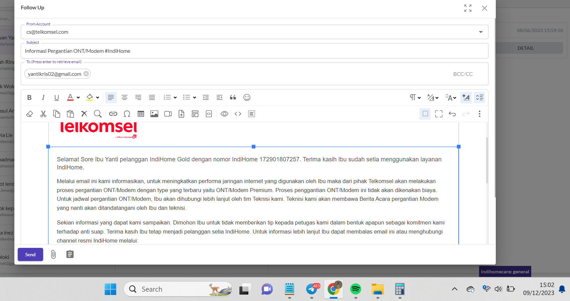The width and height of the screenshot is (570, 301).
Task: Apply yellow highlight background color
Action: click(x=90, y=98)
